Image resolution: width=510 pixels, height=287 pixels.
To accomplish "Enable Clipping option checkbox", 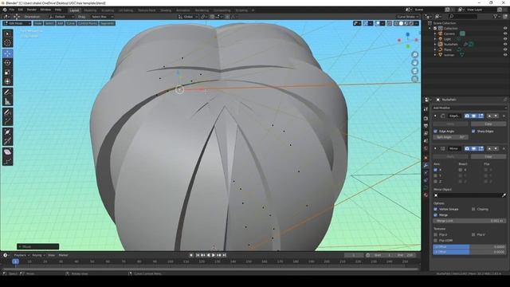I will (x=473, y=209).
